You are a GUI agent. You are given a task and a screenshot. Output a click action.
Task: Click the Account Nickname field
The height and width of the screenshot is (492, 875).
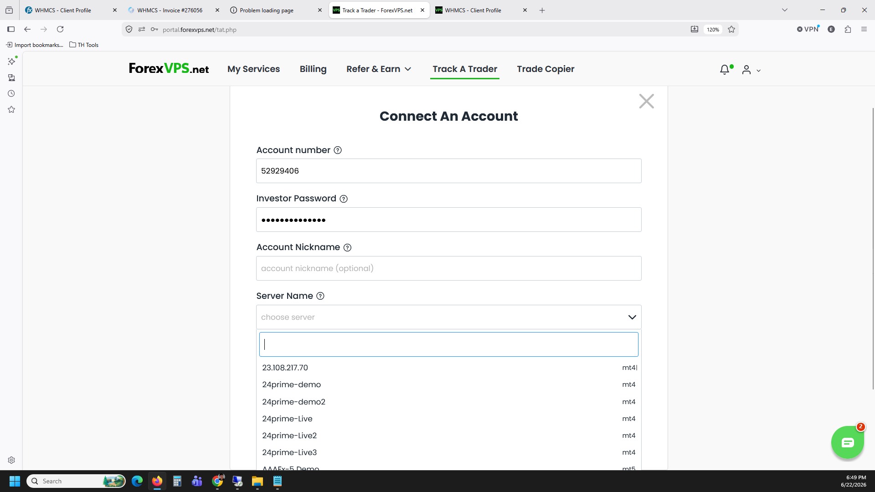448,268
